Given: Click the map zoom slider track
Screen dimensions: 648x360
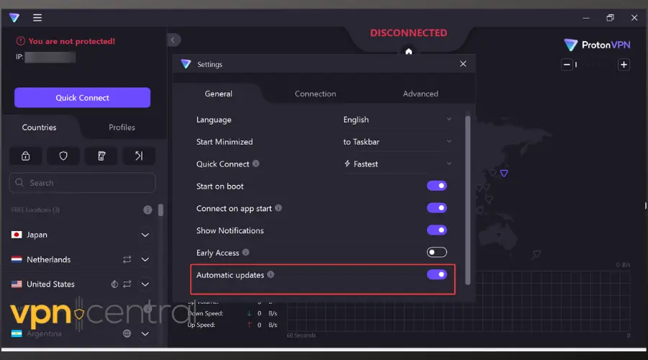Looking at the screenshot, I should coord(595,65).
